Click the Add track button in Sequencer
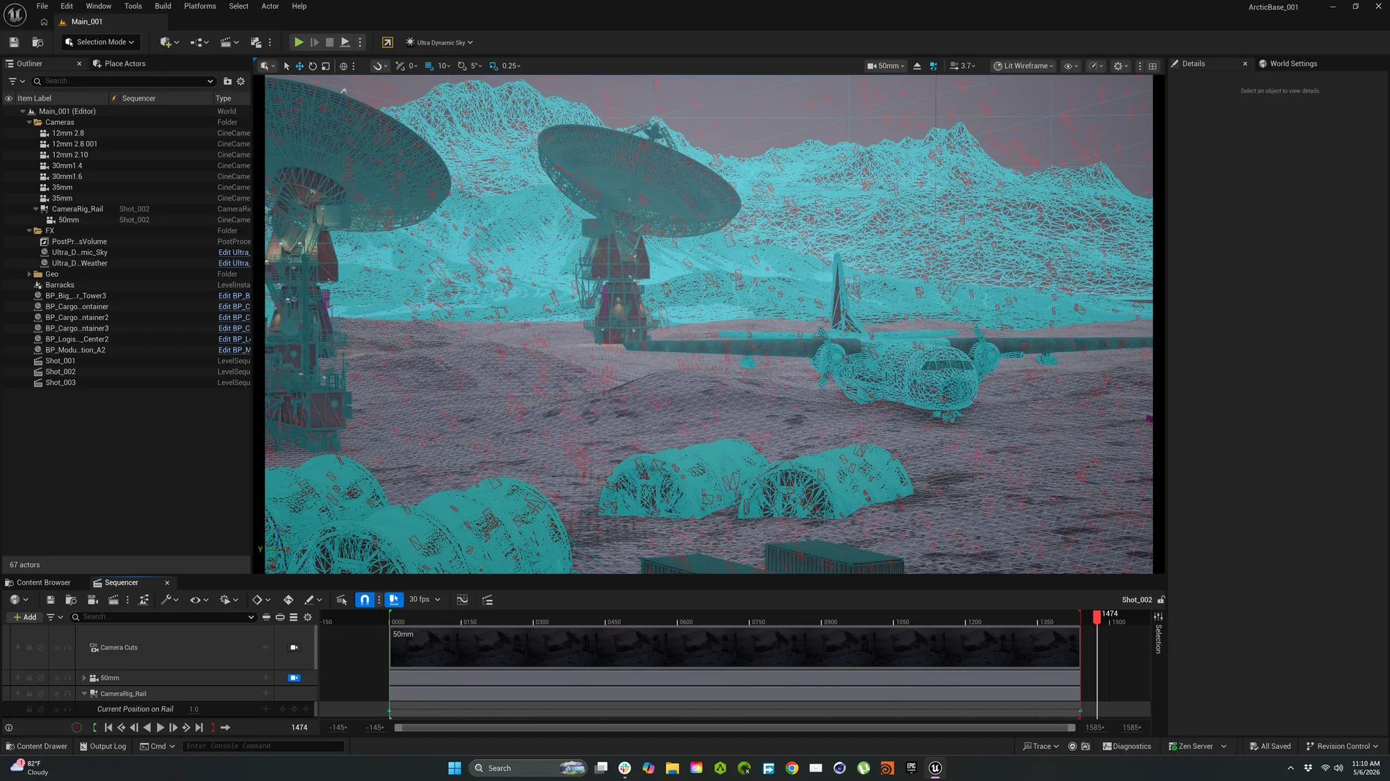Image resolution: width=1390 pixels, height=781 pixels. 24,617
